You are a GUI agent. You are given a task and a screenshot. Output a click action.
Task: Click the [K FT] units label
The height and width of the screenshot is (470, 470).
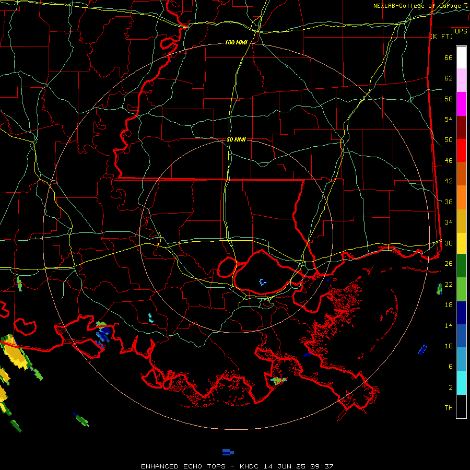click(441, 36)
